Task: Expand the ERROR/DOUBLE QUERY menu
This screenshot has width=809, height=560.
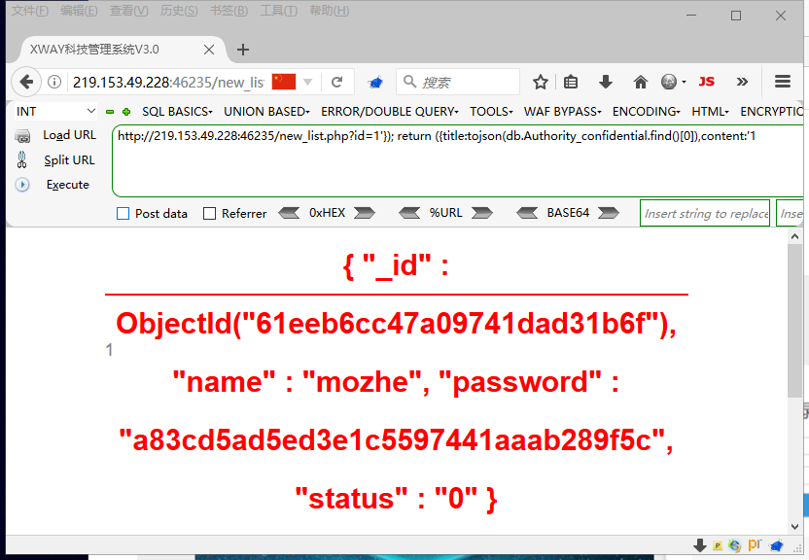Action: coord(390,112)
